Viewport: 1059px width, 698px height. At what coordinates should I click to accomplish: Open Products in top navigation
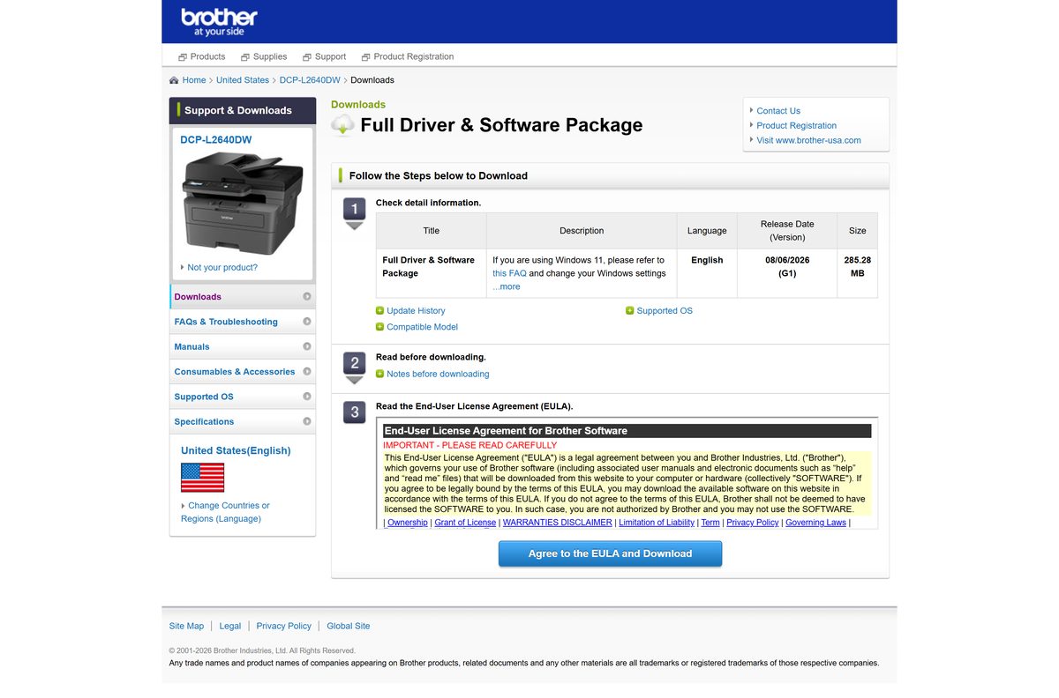pos(207,56)
